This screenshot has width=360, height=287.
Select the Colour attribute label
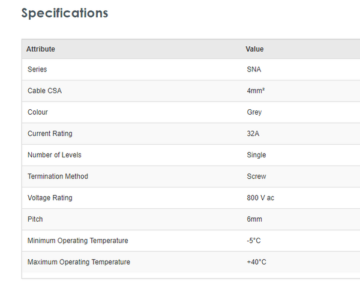(x=38, y=112)
